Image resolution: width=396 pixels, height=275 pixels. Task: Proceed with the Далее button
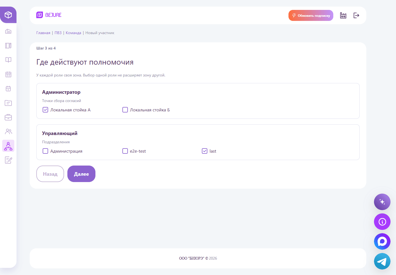click(81, 174)
